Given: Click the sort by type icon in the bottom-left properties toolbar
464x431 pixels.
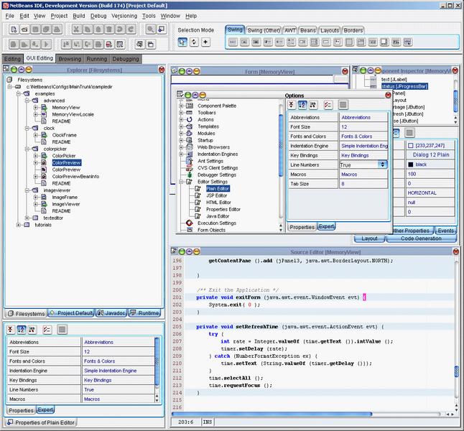Looking at the screenshot, I should tap(32, 330).
